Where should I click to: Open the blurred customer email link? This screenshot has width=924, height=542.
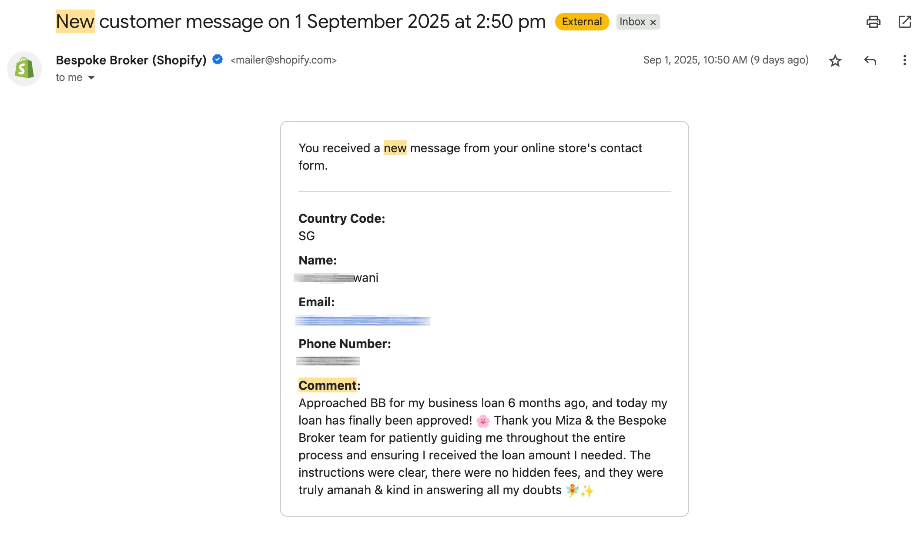coord(362,321)
